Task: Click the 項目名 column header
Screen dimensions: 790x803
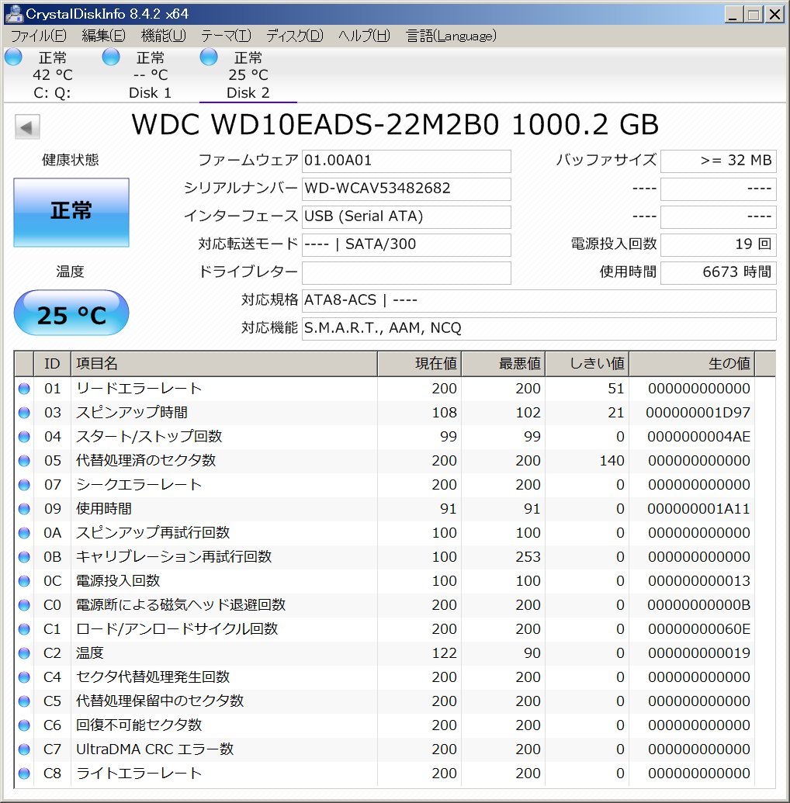Action: [223, 364]
